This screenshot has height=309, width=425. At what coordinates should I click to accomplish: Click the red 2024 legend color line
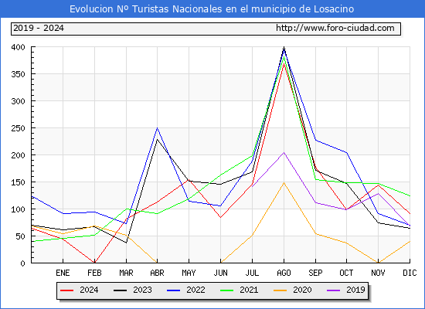pyautogui.click(x=67, y=290)
